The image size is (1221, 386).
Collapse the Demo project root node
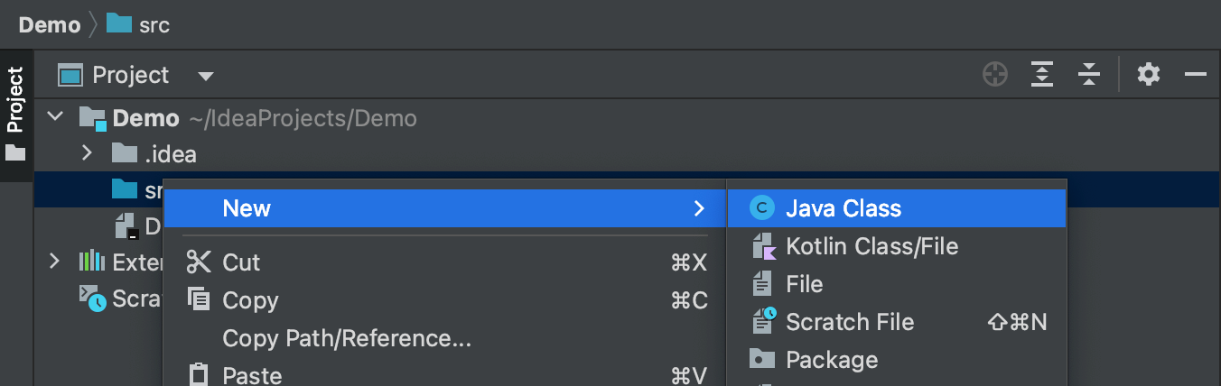click(x=56, y=117)
